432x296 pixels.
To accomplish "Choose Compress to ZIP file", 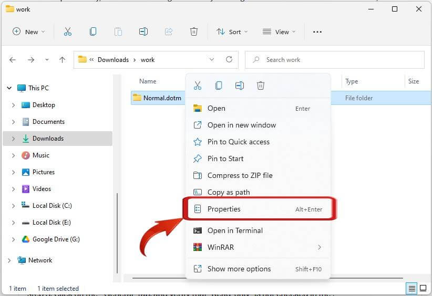I will tap(258, 175).
